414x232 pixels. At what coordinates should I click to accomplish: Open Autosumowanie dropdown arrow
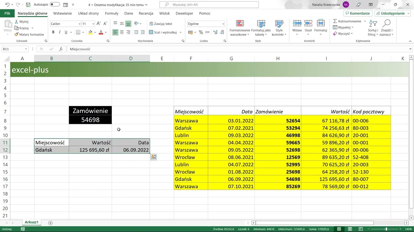click(x=365, y=21)
